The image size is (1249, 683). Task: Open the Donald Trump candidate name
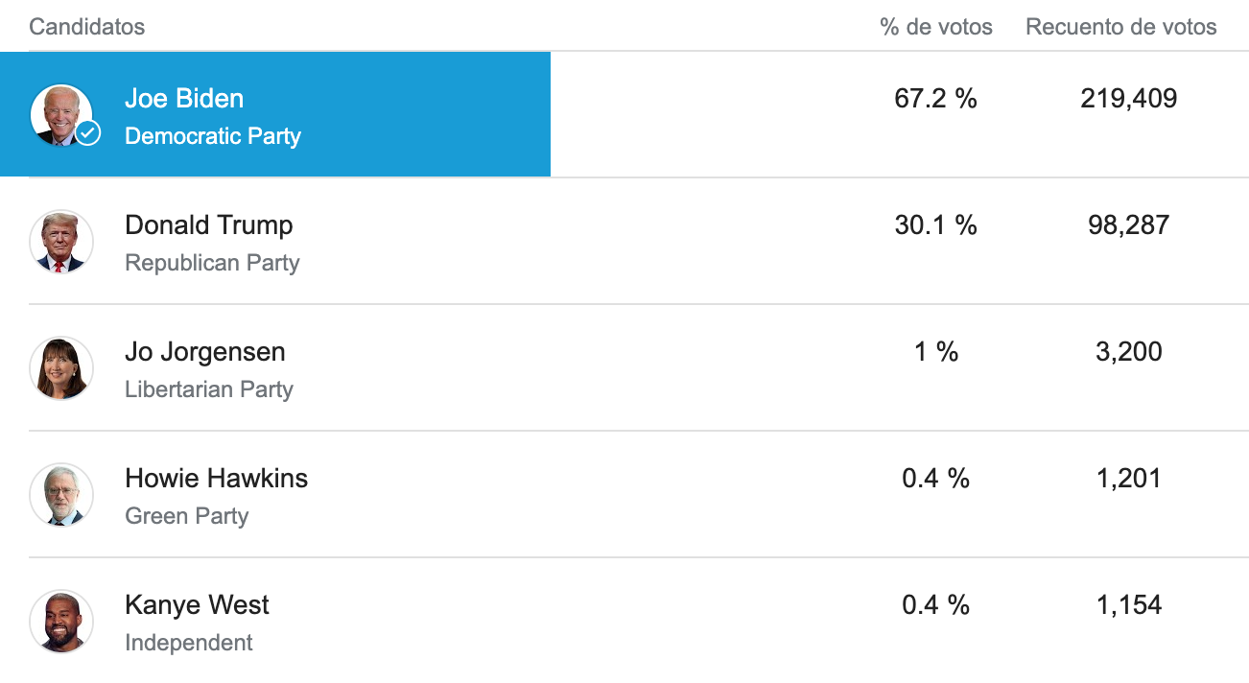[x=208, y=225]
